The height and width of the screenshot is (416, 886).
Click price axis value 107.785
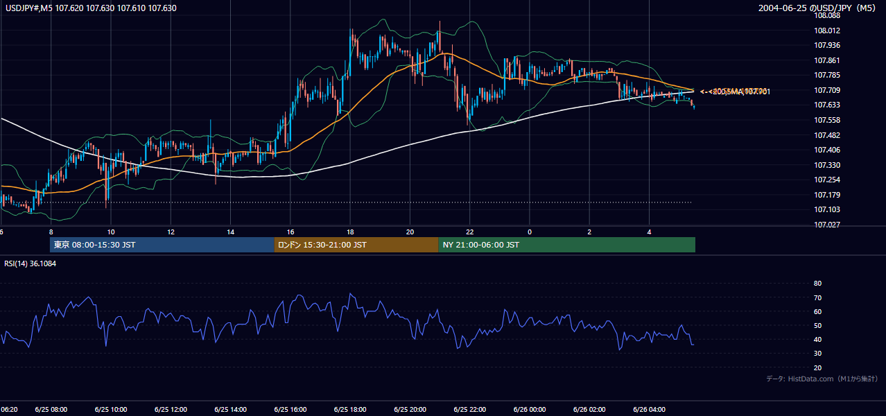(826, 75)
